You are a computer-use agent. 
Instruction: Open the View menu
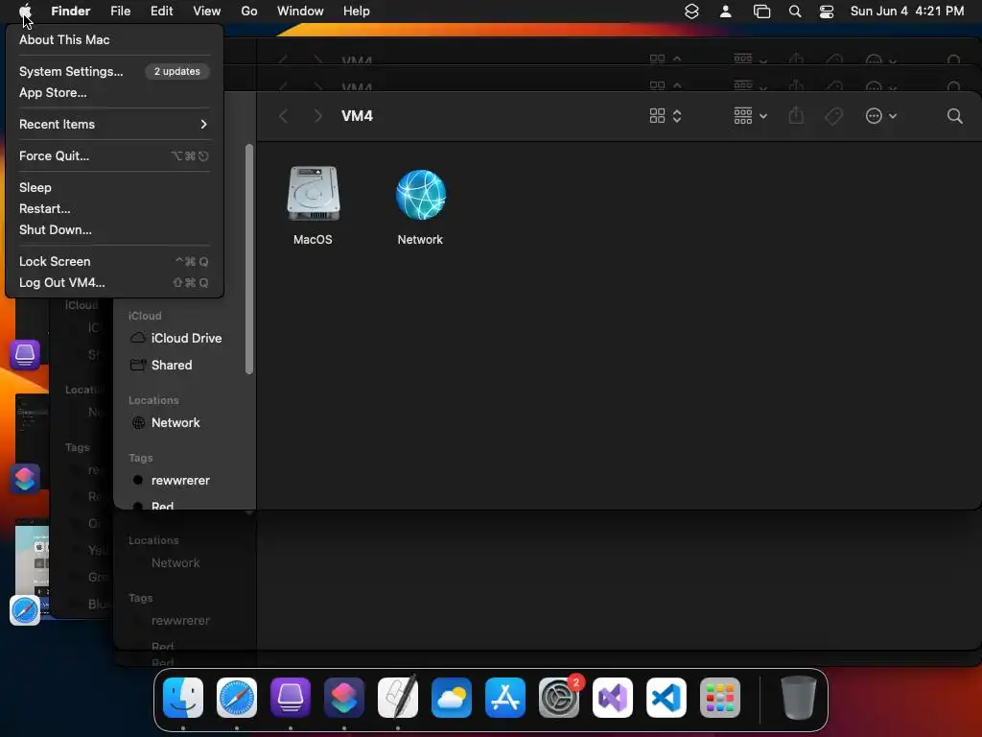pyautogui.click(x=207, y=11)
